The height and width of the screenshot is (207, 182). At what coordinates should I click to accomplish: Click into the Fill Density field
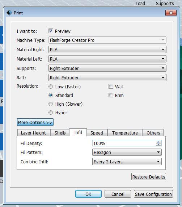pyautogui.click(x=124, y=143)
